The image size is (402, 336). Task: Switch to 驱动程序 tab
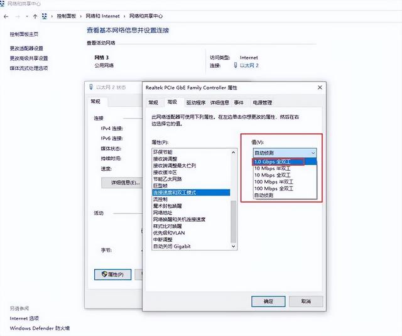tap(196, 102)
